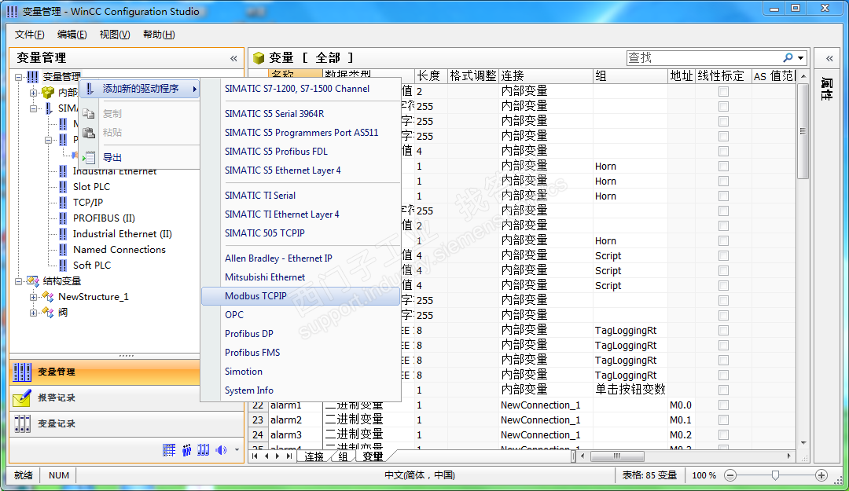The image size is (849, 491).
Task: Open the 编辑(E) menu
Action: point(72,34)
